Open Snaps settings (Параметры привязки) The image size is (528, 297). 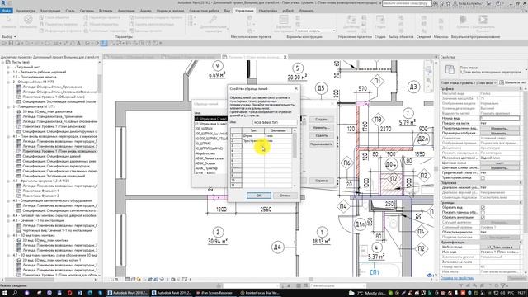point(58,24)
